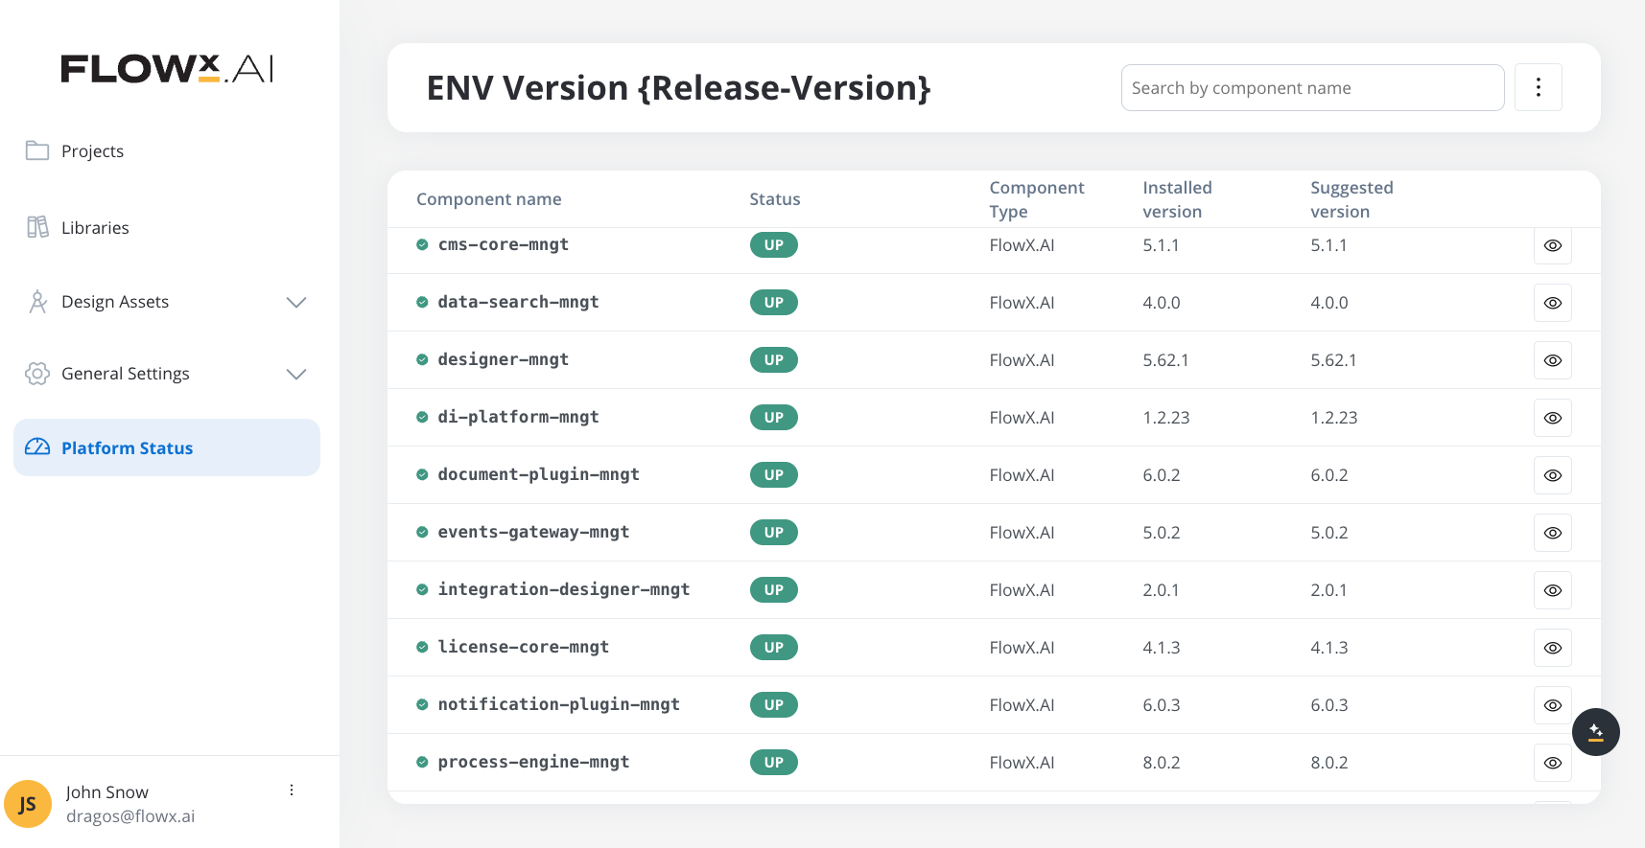Screen dimensions: 1645x848
Task: Click the Projects folder icon
Action: point(37,150)
